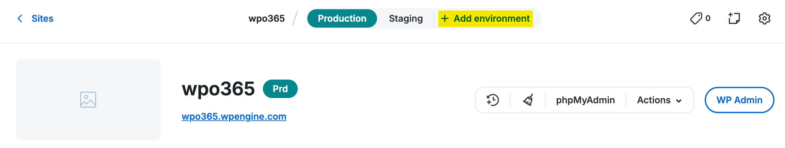
Task: Click the site screenshot thumbnail placeholder
Action: [88, 100]
